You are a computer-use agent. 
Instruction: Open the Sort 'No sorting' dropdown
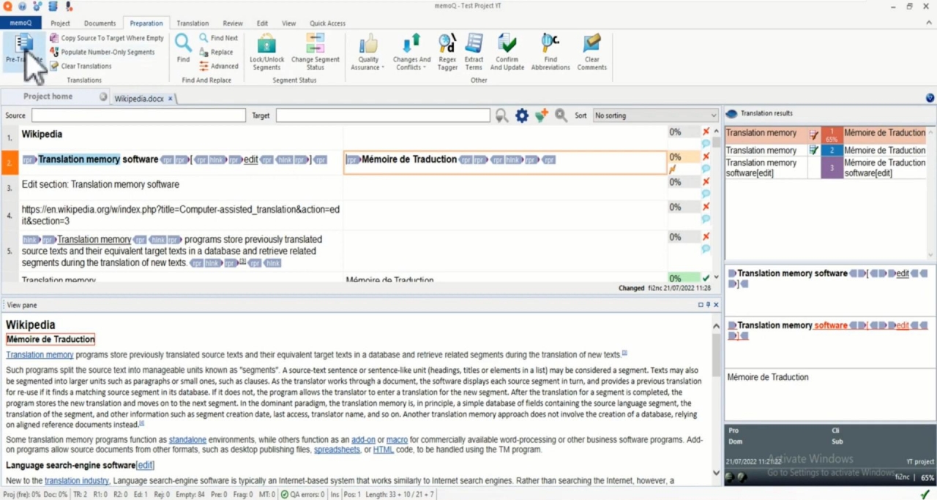(x=655, y=115)
